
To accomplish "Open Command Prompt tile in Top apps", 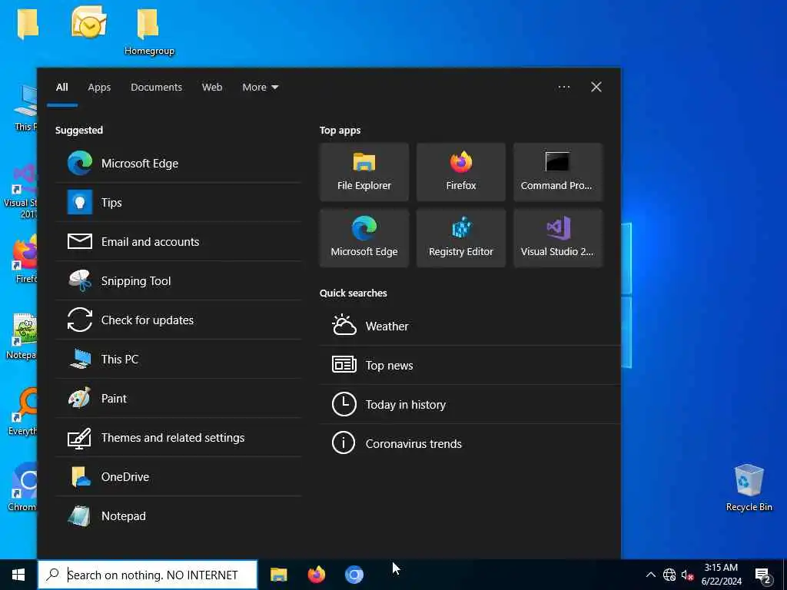I will tap(558, 172).
